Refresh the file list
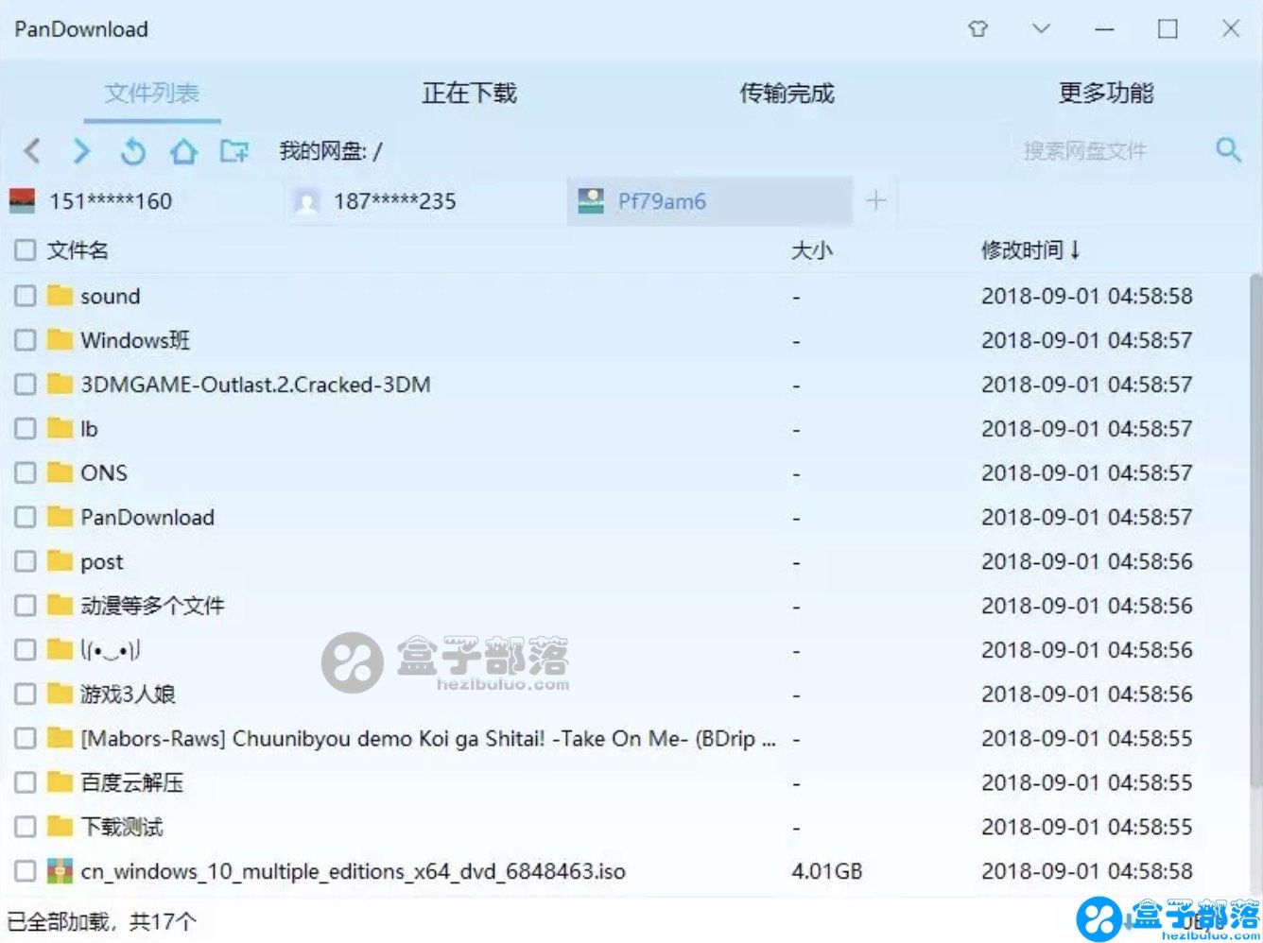 (133, 151)
